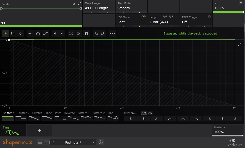
Task: Set Length to 1/2 shortcut
Action: (171, 17)
